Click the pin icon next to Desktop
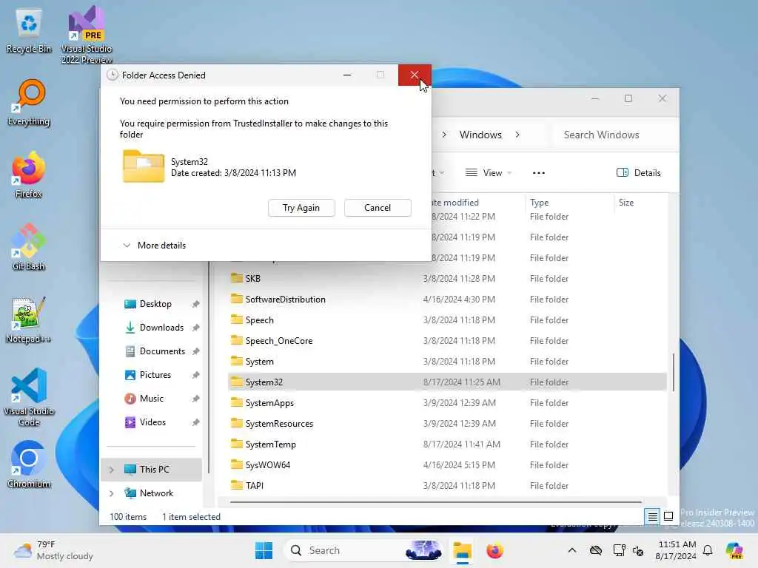The image size is (758, 568). 195,304
